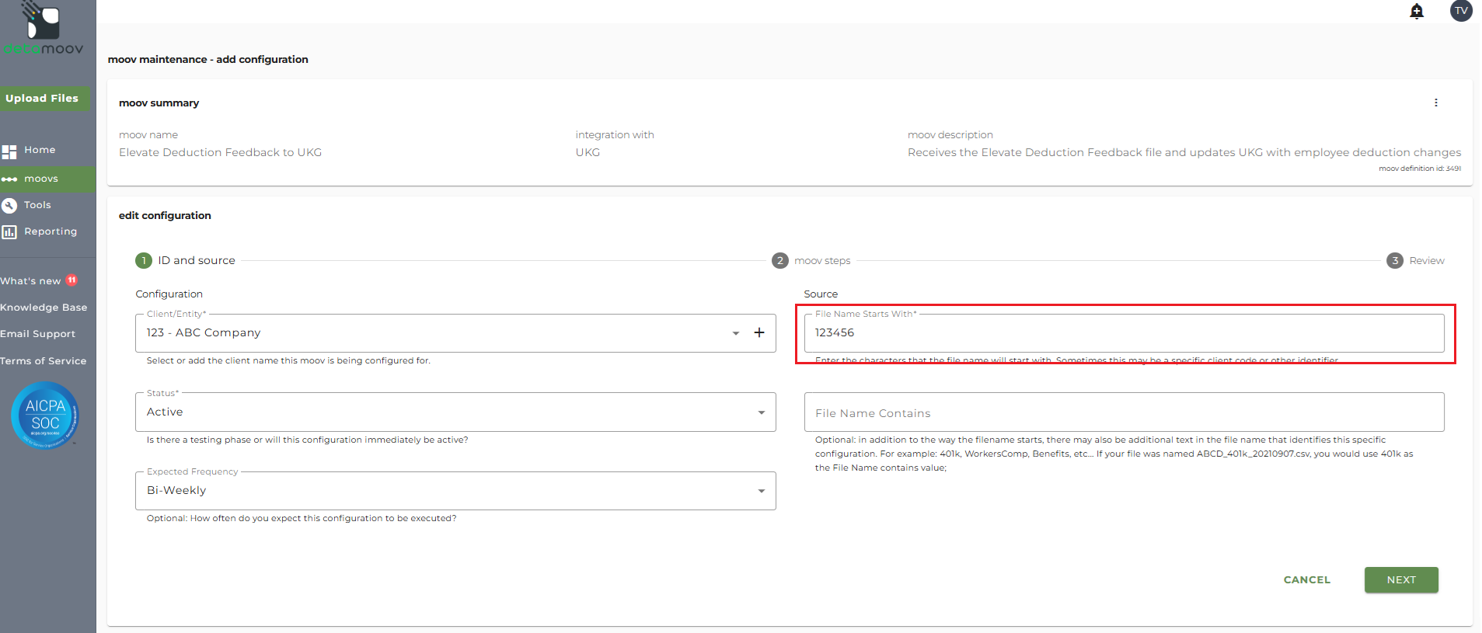1482x633 pixels.
Task: Click the notification bell icon
Action: (1417, 12)
